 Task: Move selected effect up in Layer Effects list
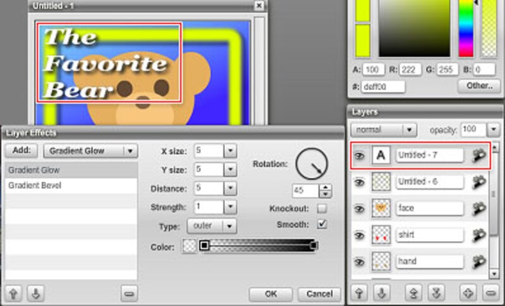point(12,292)
